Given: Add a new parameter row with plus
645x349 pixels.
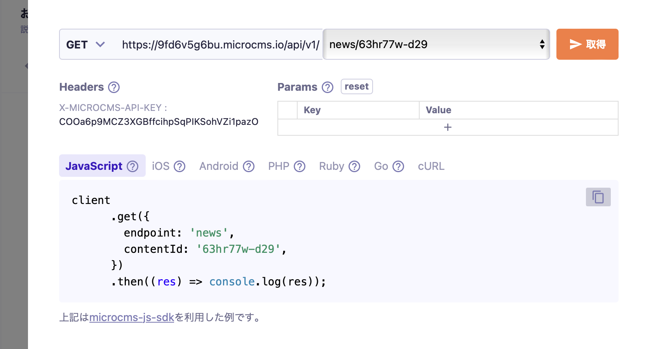Looking at the screenshot, I should coord(448,127).
